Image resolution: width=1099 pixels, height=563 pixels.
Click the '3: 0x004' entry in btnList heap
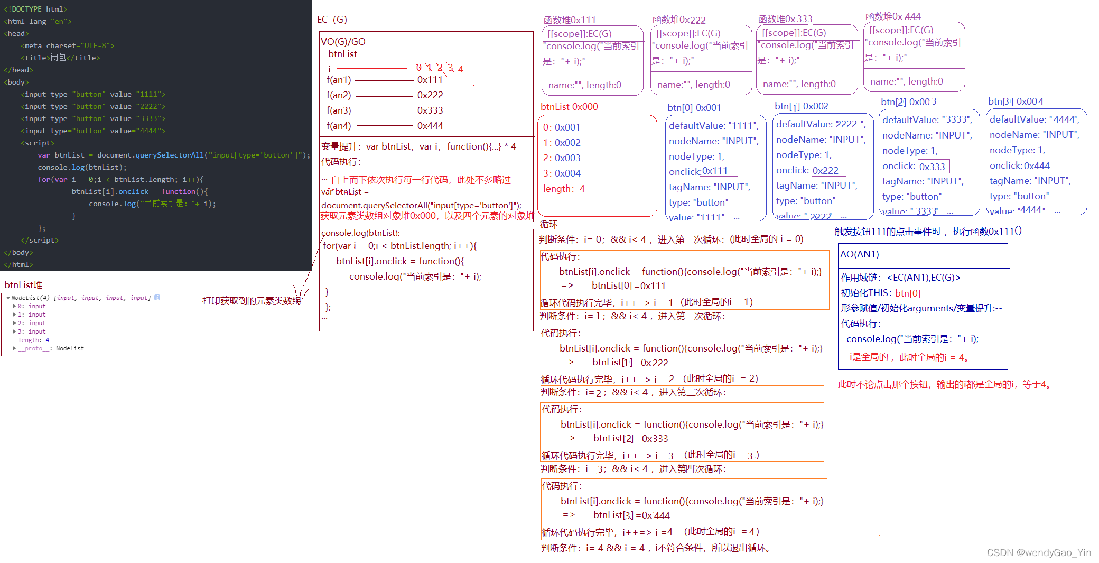pos(562,173)
